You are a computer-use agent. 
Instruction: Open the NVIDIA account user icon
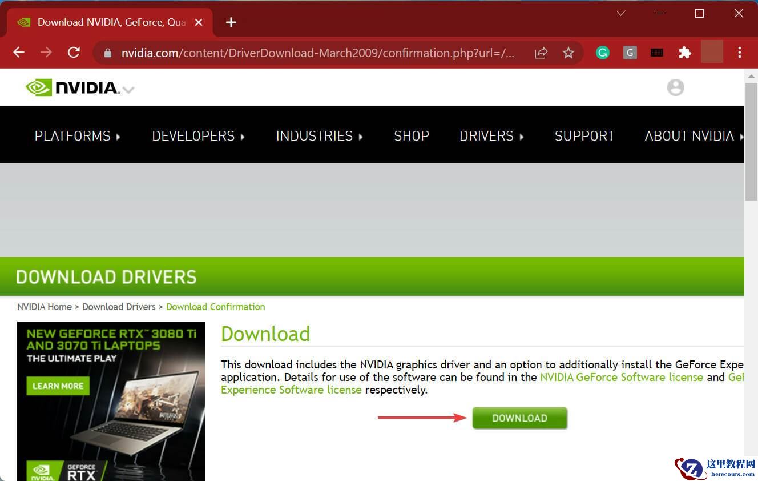[676, 87]
